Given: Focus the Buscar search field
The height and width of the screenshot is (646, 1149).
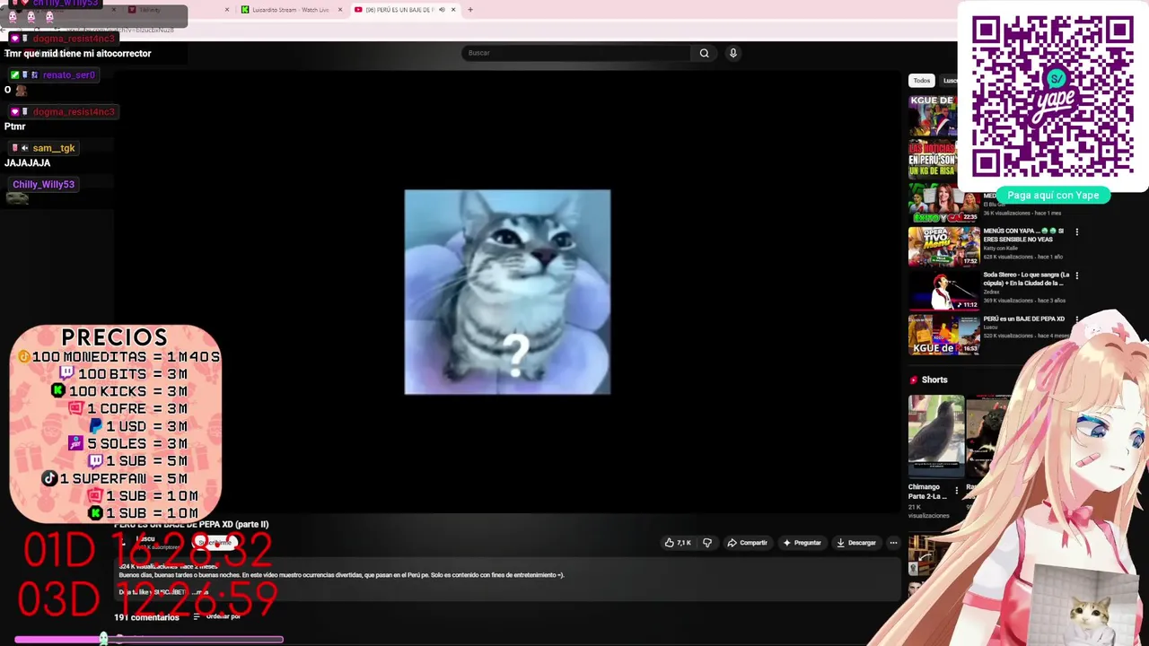Looking at the screenshot, I should pos(577,53).
